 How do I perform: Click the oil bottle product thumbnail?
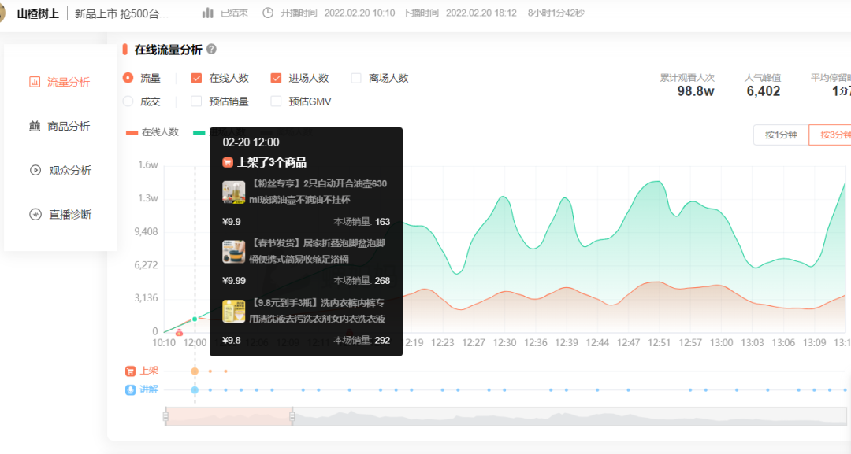pos(234,192)
